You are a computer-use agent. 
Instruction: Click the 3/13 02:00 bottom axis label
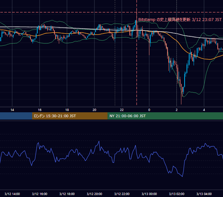[177, 194]
